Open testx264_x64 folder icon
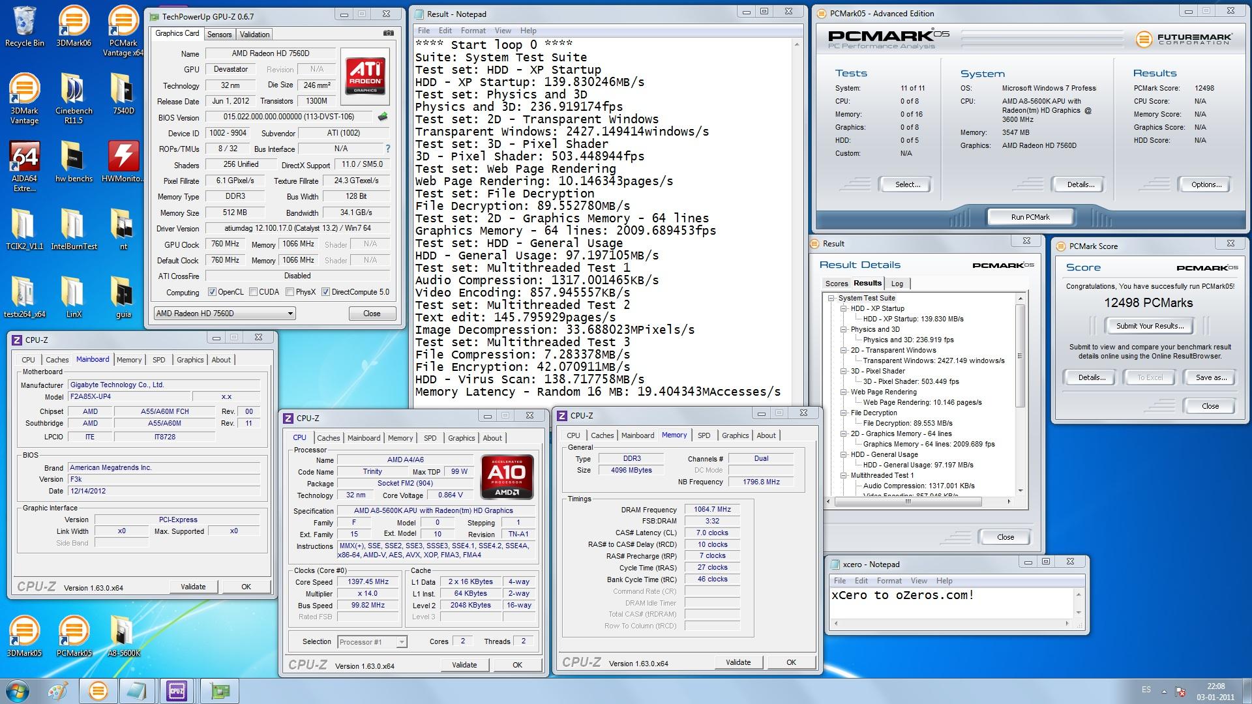The width and height of the screenshot is (1252, 704). [24, 297]
